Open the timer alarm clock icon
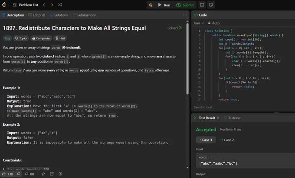Image resolution: width=295 pixels, height=178 pixels. [202, 5]
